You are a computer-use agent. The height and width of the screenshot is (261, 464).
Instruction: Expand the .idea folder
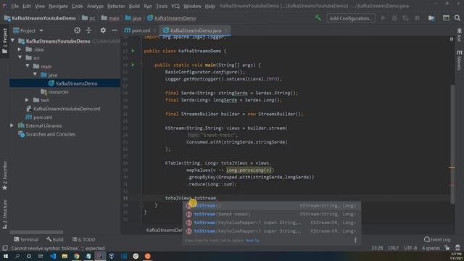click(x=20, y=49)
